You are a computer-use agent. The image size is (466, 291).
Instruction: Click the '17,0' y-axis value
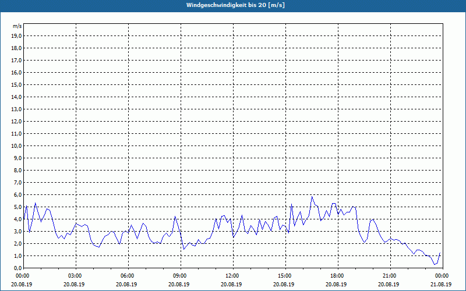[17, 61]
